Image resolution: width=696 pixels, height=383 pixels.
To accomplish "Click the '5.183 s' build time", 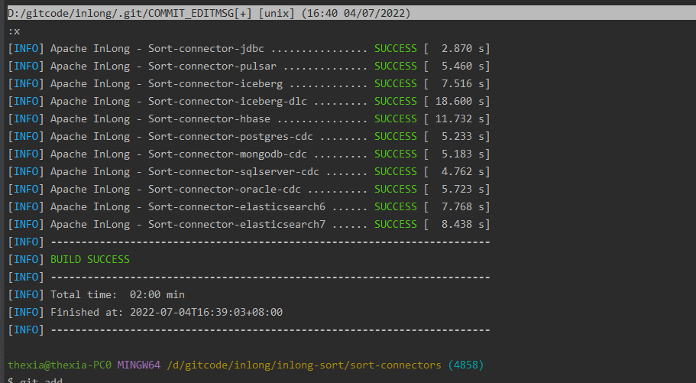I will point(462,154).
